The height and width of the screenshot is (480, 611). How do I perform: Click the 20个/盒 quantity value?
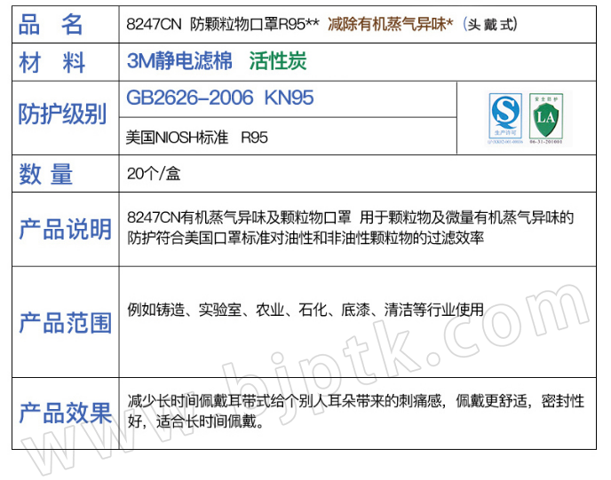click(x=154, y=173)
